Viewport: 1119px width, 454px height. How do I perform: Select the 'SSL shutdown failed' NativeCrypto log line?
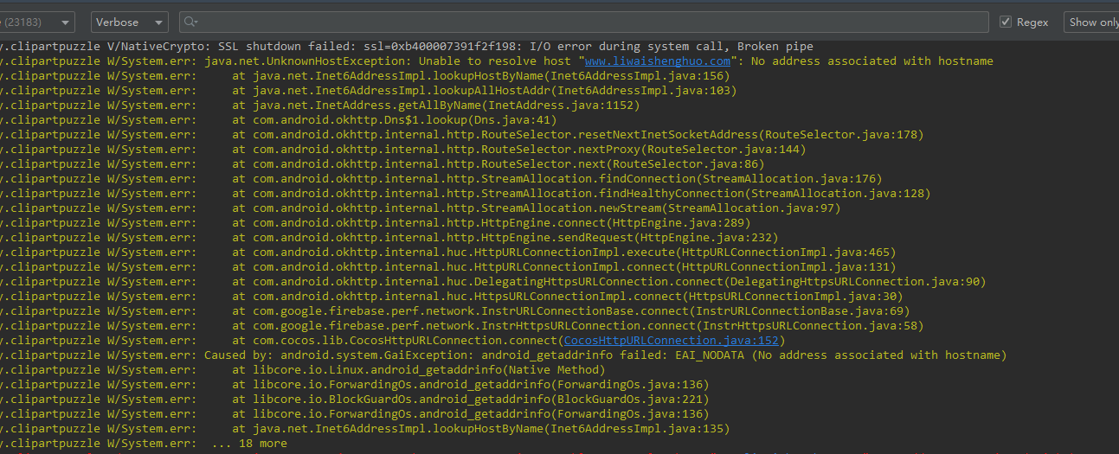pyautogui.click(x=407, y=47)
